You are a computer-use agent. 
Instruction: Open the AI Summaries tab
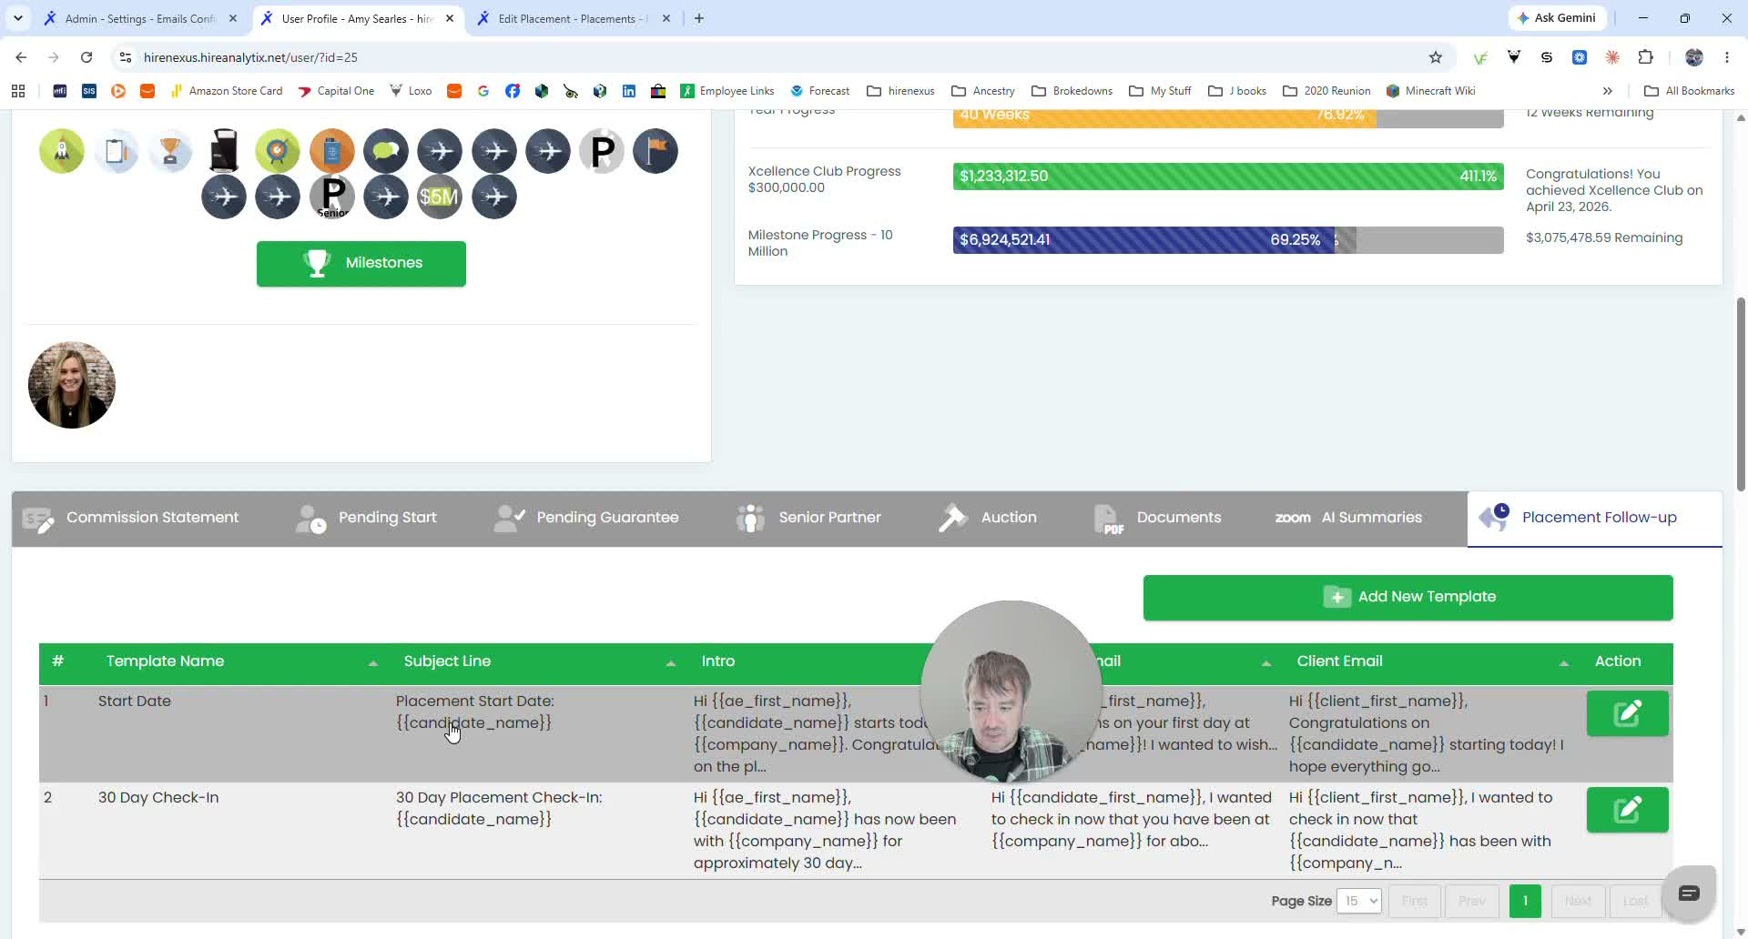point(1347,518)
